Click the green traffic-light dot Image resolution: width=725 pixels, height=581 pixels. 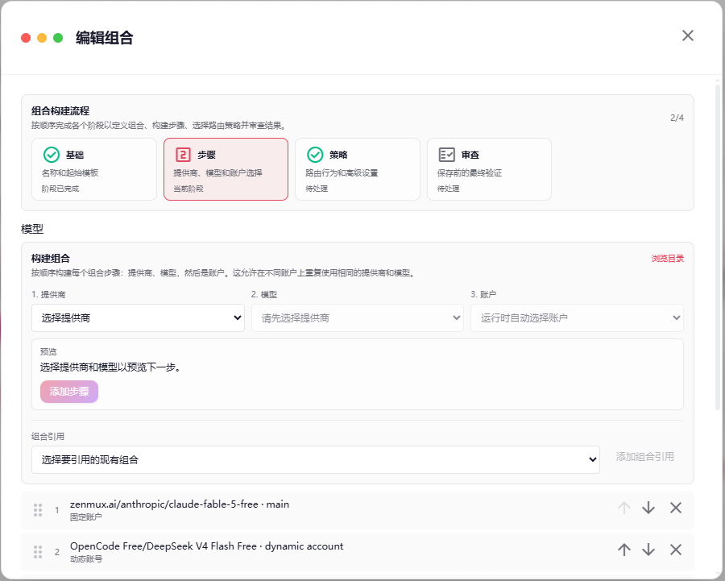pos(58,38)
